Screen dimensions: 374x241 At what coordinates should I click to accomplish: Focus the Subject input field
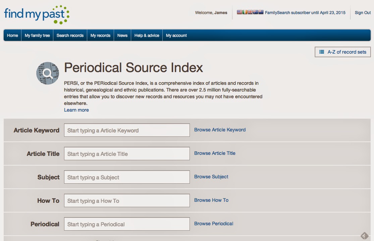[127, 177]
